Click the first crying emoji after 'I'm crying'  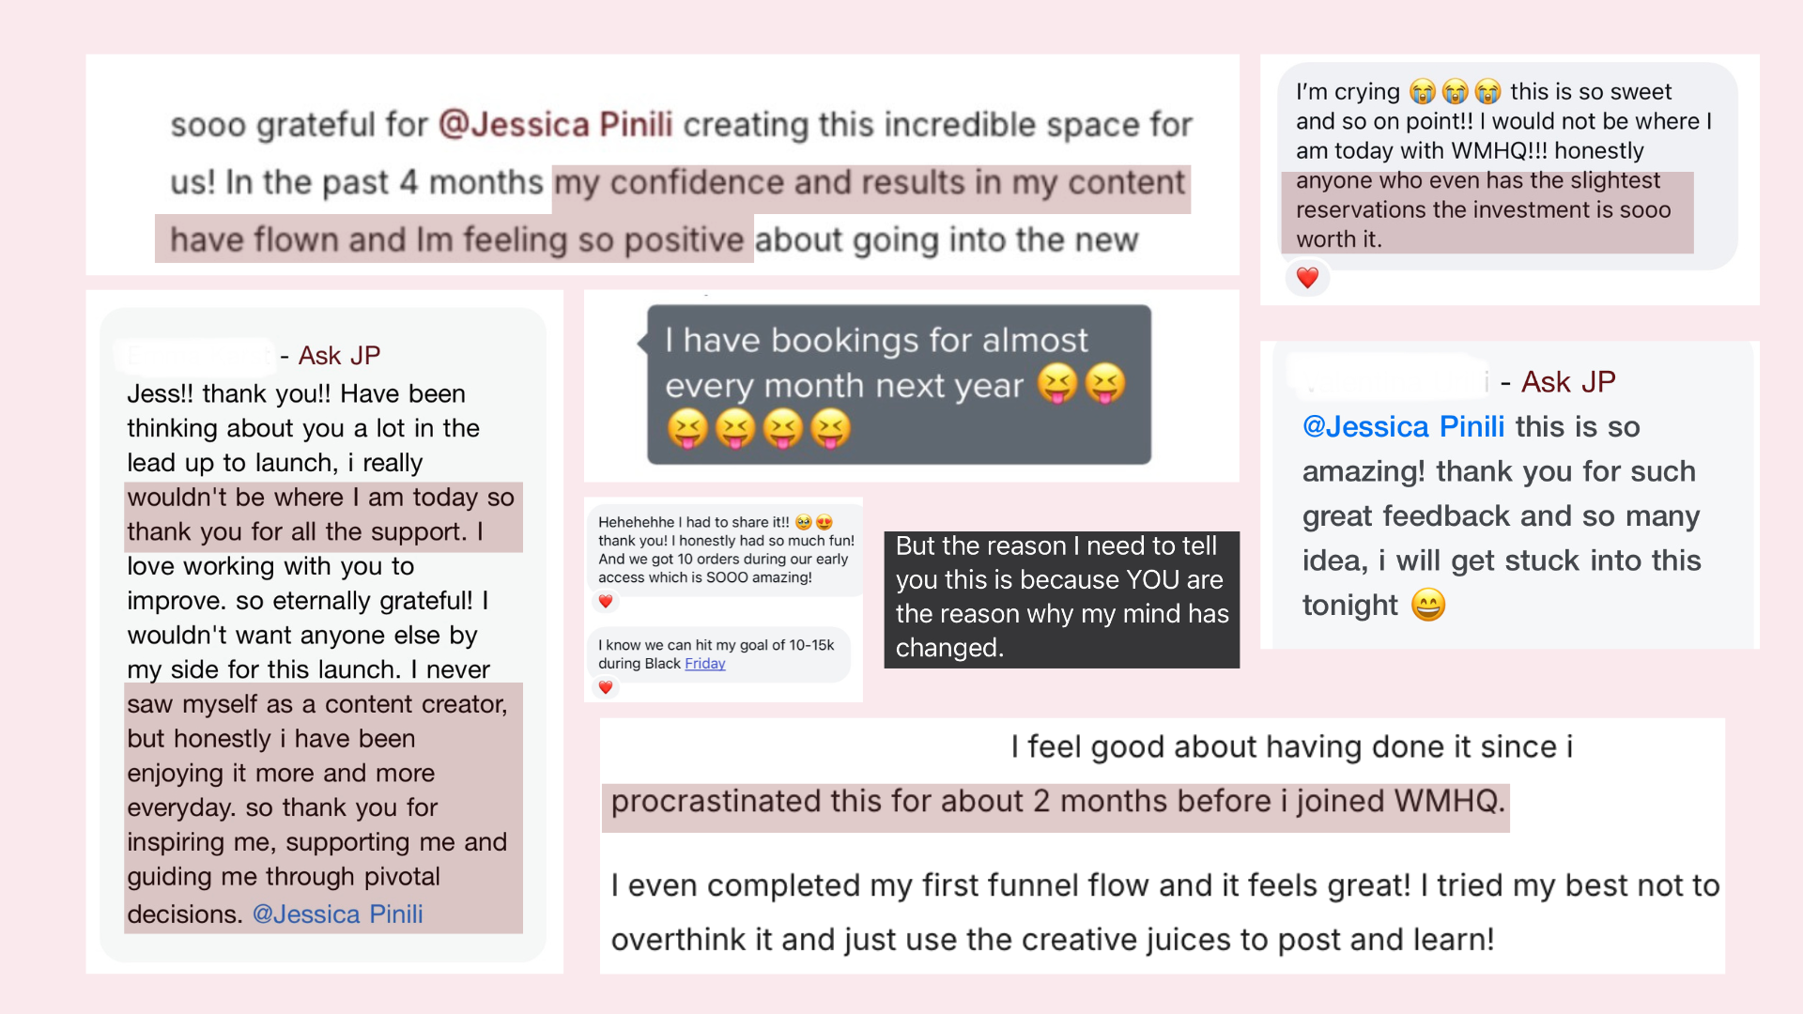pyautogui.click(x=1423, y=92)
